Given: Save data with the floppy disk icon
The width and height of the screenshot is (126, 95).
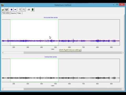Looking at the screenshot, I should (7, 9).
